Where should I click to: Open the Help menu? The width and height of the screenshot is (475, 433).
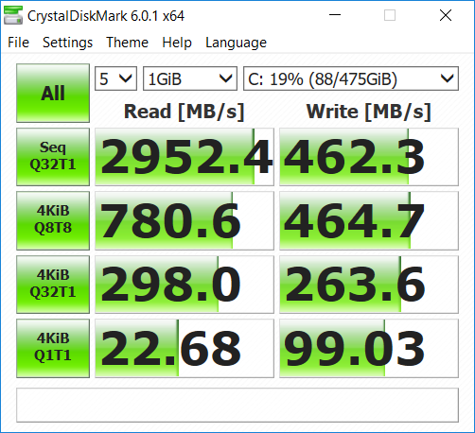177,43
